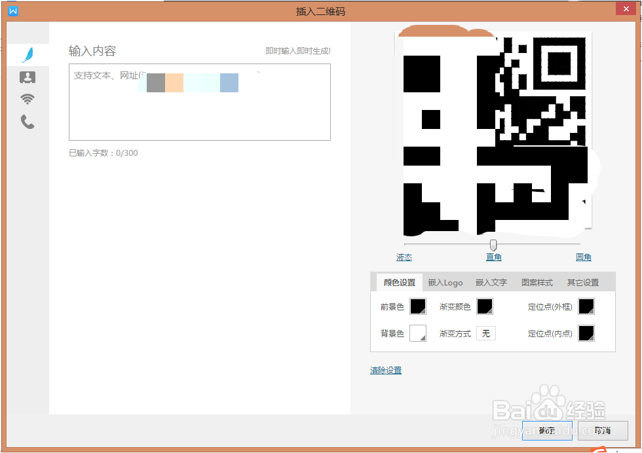Open the 定位点(内点) color swatch

pos(586,333)
